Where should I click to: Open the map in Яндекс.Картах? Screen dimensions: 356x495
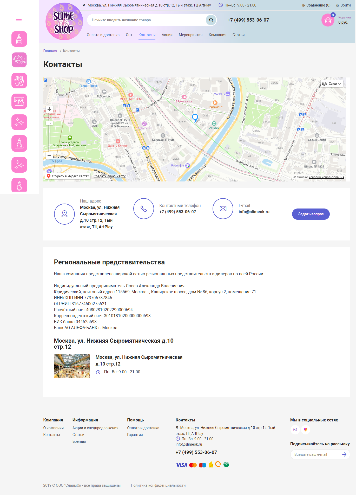(68, 176)
